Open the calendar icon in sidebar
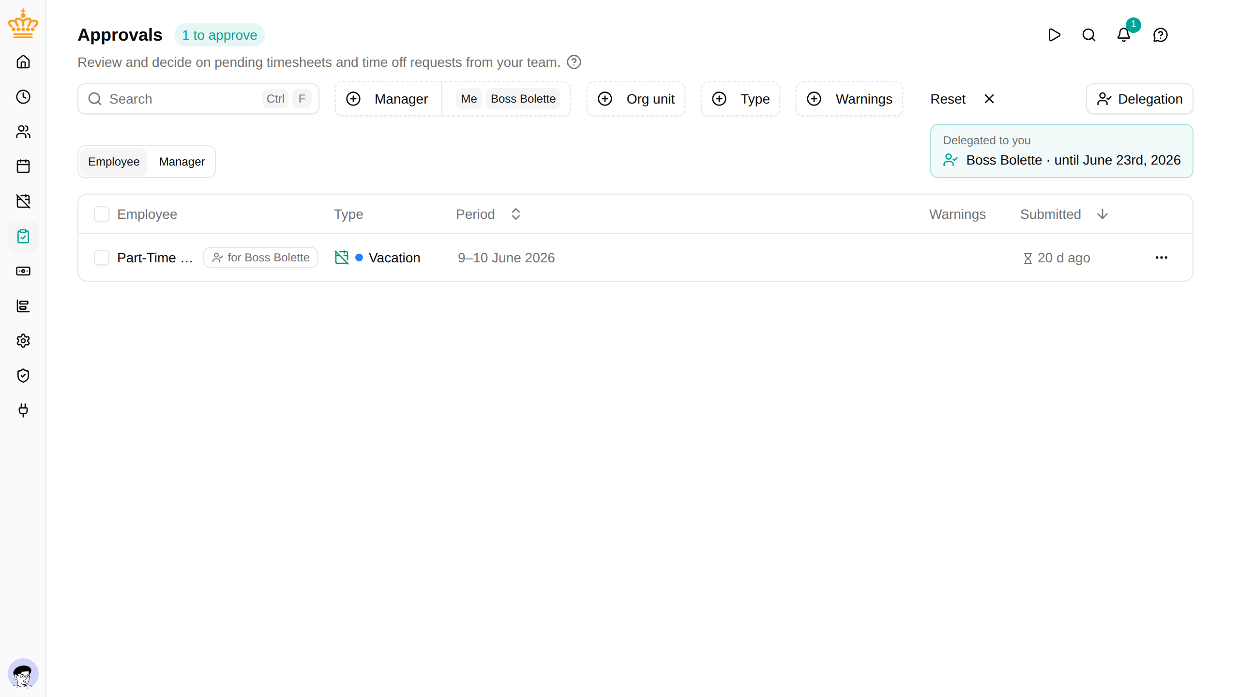 click(x=23, y=167)
